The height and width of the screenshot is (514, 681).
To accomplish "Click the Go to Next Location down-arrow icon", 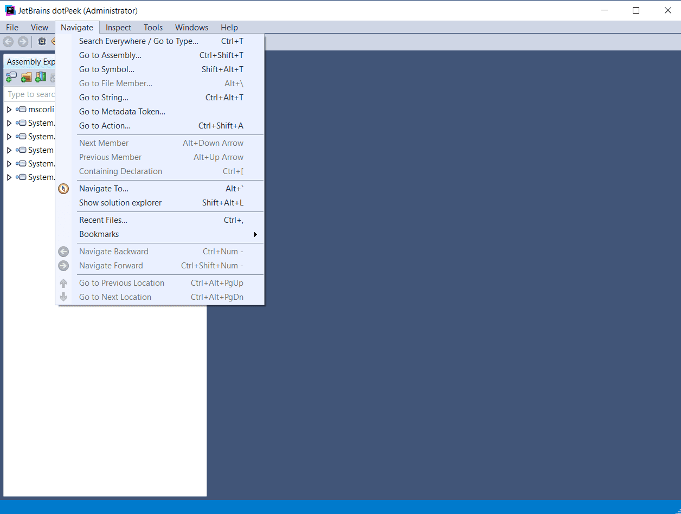I will click(x=63, y=297).
